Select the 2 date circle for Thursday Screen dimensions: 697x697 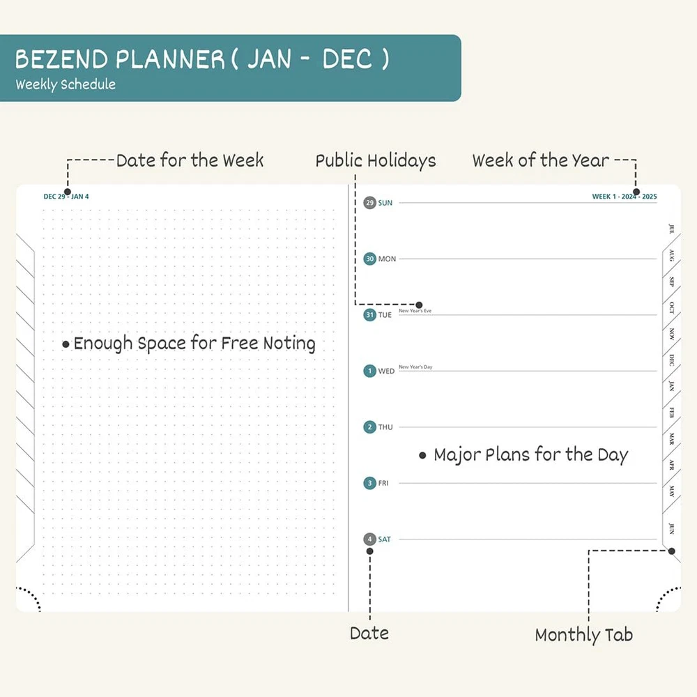tap(369, 427)
